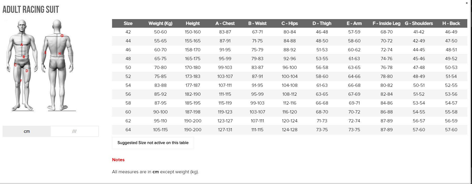Click the A - Chest column header
Viewport: 472px width, 184px height.
pos(225,23)
